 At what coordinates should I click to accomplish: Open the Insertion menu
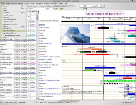coord(21,3)
